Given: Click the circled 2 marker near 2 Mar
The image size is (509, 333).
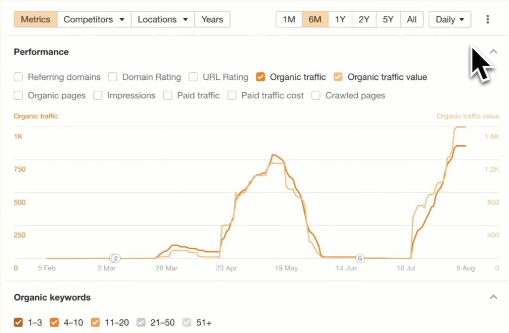Looking at the screenshot, I should pos(115,258).
